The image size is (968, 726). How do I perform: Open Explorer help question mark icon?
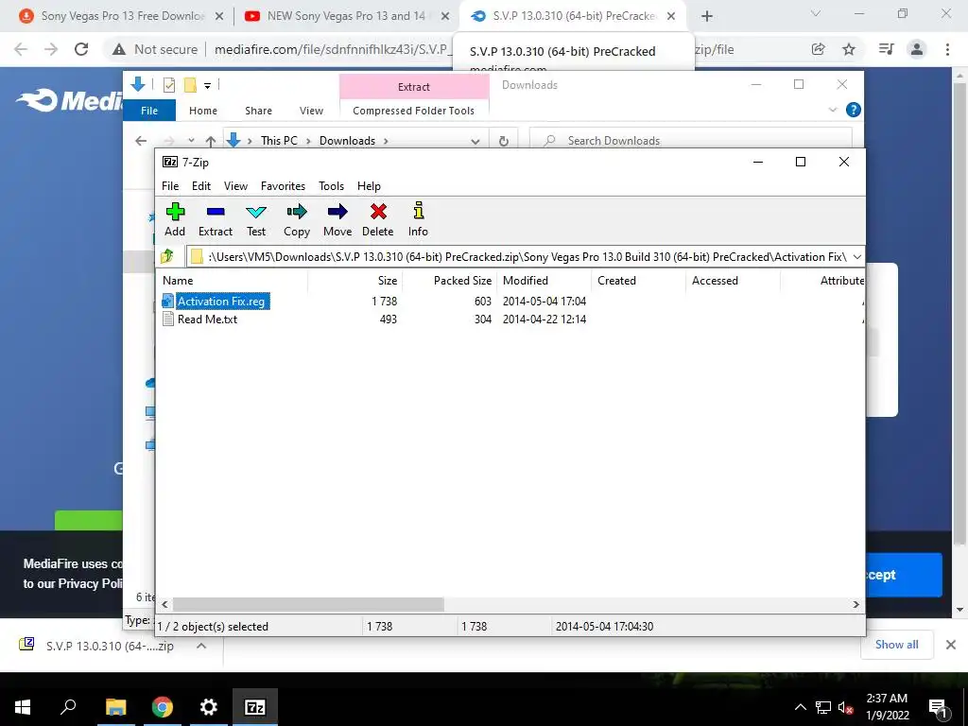click(854, 110)
